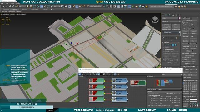The width and height of the screenshot is (200, 112).
Task: Activate the Select and Move tool
Action: click(42, 7)
